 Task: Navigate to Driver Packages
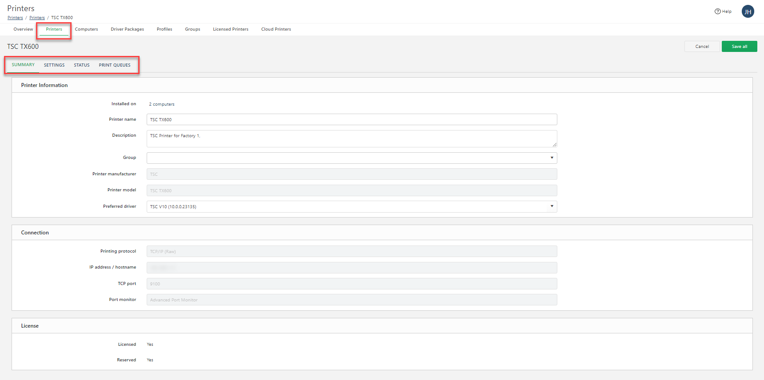click(127, 29)
